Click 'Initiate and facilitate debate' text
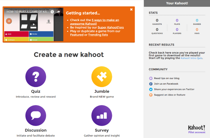Image resolution: width=210 pixels, height=138 pixels. (36, 135)
